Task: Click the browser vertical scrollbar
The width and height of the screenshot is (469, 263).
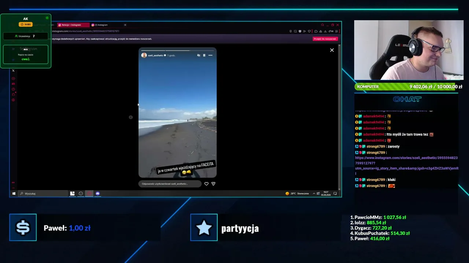Action: (x=339, y=117)
